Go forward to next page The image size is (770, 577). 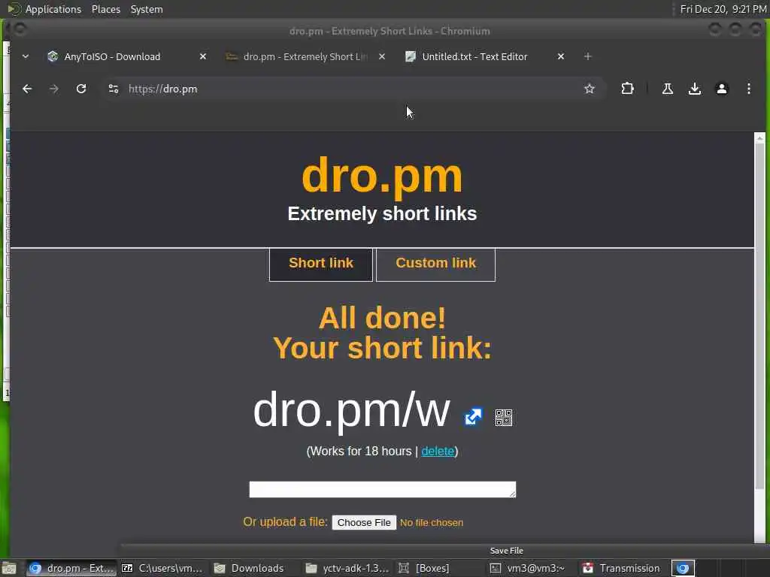(54, 89)
